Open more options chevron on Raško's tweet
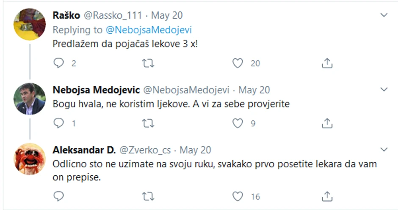The image size is (398, 210). coord(384,15)
